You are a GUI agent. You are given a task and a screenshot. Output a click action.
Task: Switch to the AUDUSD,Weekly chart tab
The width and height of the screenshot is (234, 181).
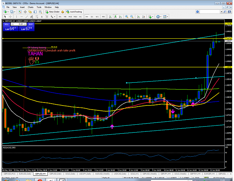[x=102, y=174]
